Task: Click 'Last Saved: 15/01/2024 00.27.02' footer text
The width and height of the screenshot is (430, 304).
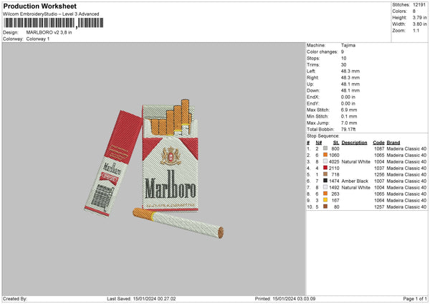Action: click(x=141, y=298)
